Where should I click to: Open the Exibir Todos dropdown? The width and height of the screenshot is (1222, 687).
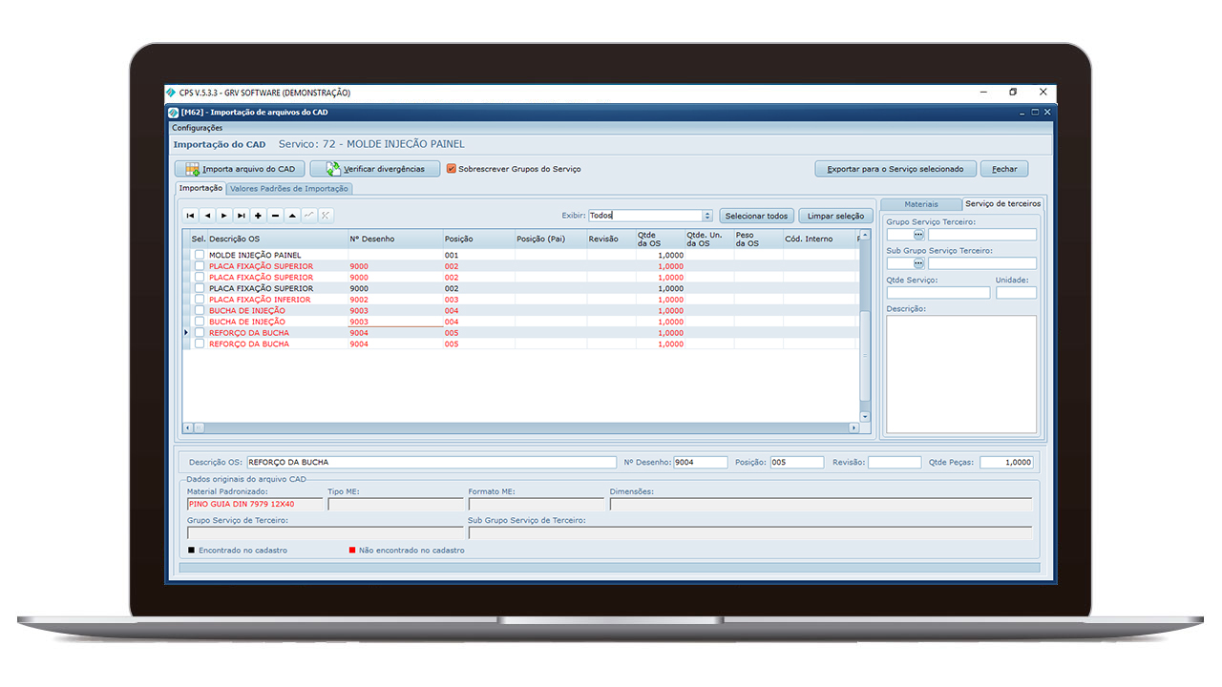coord(707,216)
